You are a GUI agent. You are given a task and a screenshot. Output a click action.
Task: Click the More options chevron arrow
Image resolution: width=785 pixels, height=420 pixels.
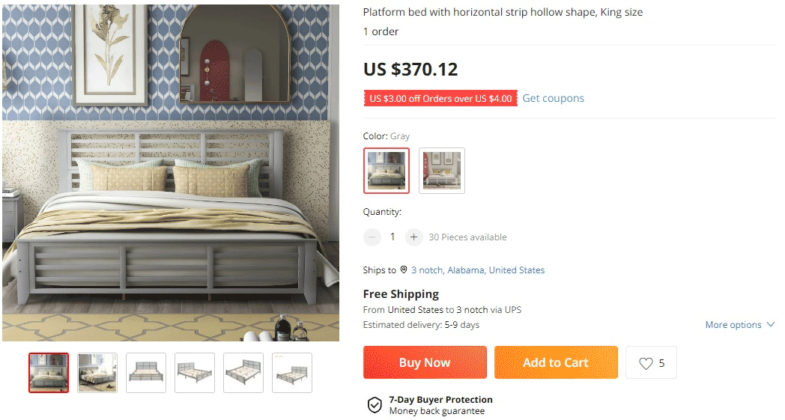pos(769,325)
